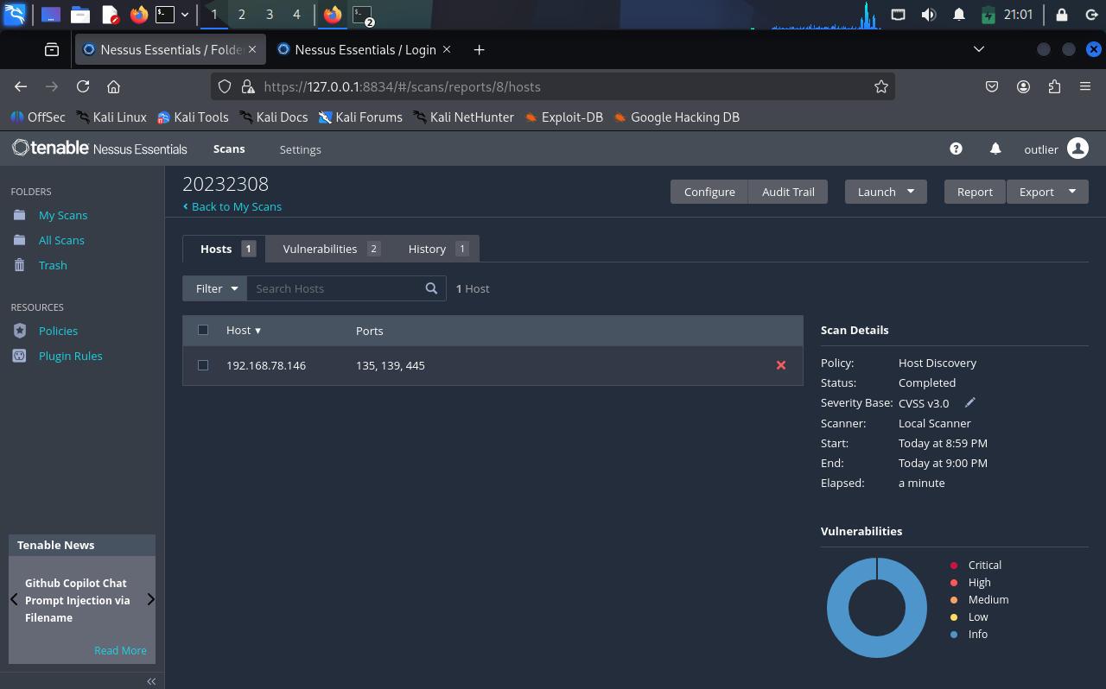
Task: Follow the Back to My Scans link
Action: pyautogui.click(x=232, y=206)
